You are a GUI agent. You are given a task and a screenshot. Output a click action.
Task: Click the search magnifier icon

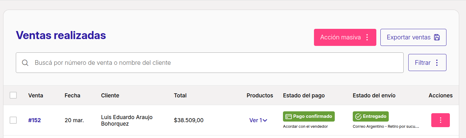25,63
